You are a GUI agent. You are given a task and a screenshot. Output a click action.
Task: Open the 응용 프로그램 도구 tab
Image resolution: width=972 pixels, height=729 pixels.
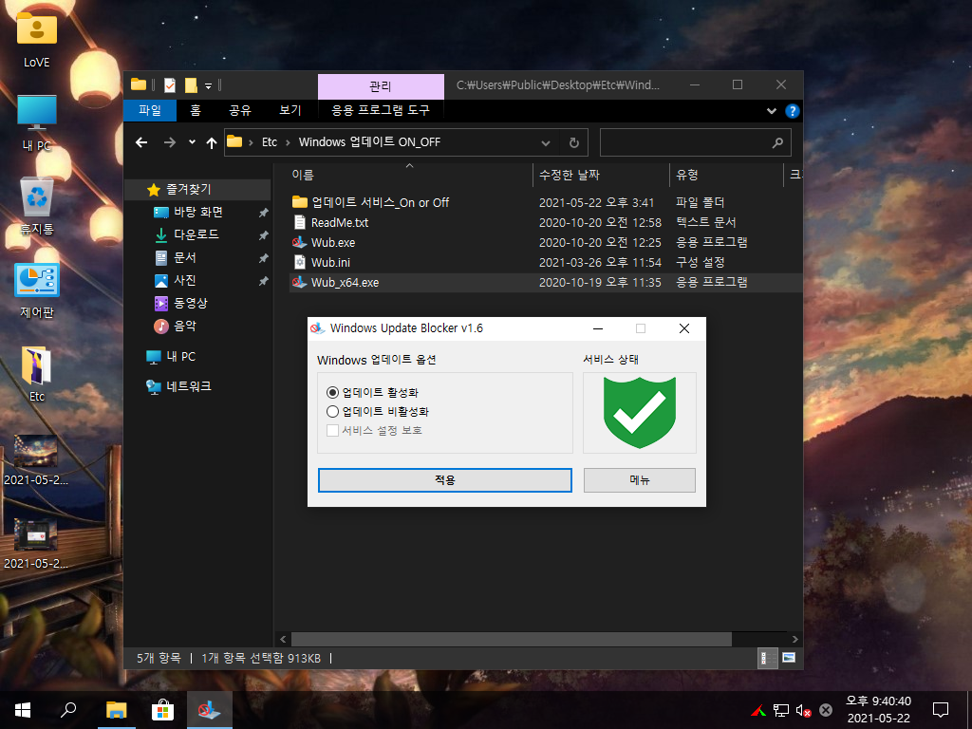click(381, 110)
